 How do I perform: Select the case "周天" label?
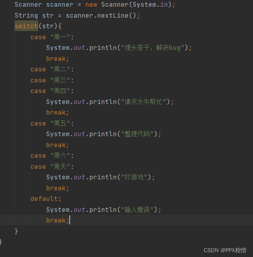[x=52, y=166]
